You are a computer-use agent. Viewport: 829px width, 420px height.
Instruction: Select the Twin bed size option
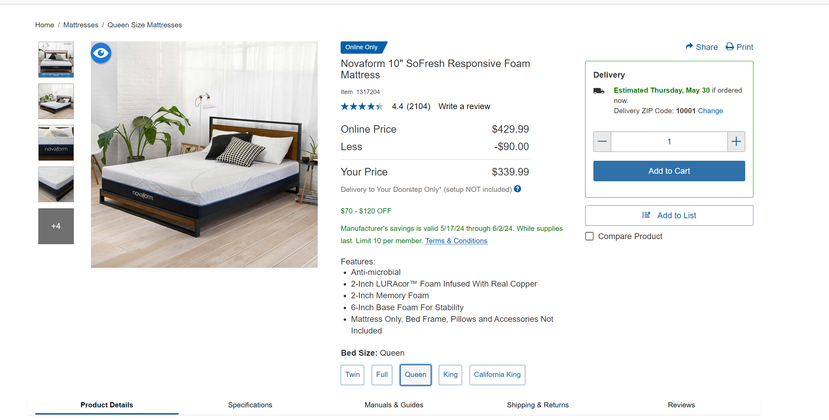tap(352, 375)
